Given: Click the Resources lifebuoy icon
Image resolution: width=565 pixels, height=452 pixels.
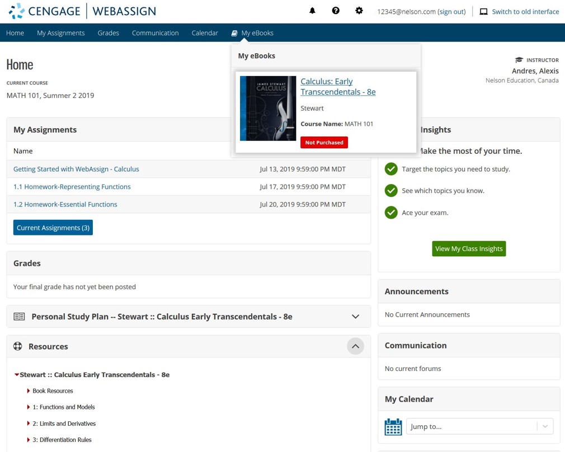Looking at the screenshot, I should [x=18, y=346].
